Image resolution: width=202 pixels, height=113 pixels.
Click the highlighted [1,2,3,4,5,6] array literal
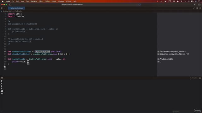(42, 51)
